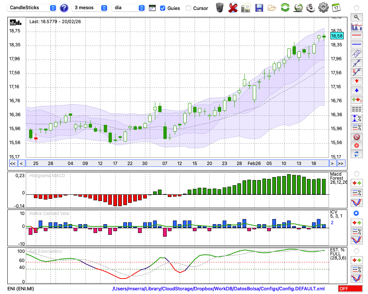Select the red horizontal line tool
The image size is (368, 294).
[356, 35]
